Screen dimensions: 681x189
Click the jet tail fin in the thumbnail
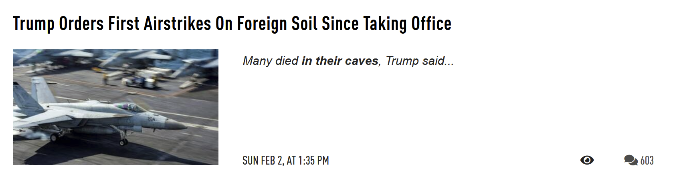(39, 90)
